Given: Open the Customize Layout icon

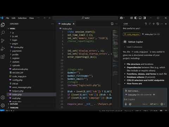Looking at the screenshot, I should [131, 18].
